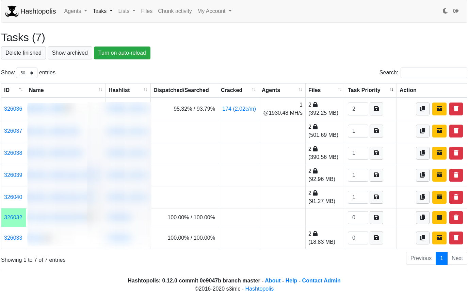Go to Chunk activity
Image resolution: width=468 pixels, height=294 pixels.
(175, 11)
